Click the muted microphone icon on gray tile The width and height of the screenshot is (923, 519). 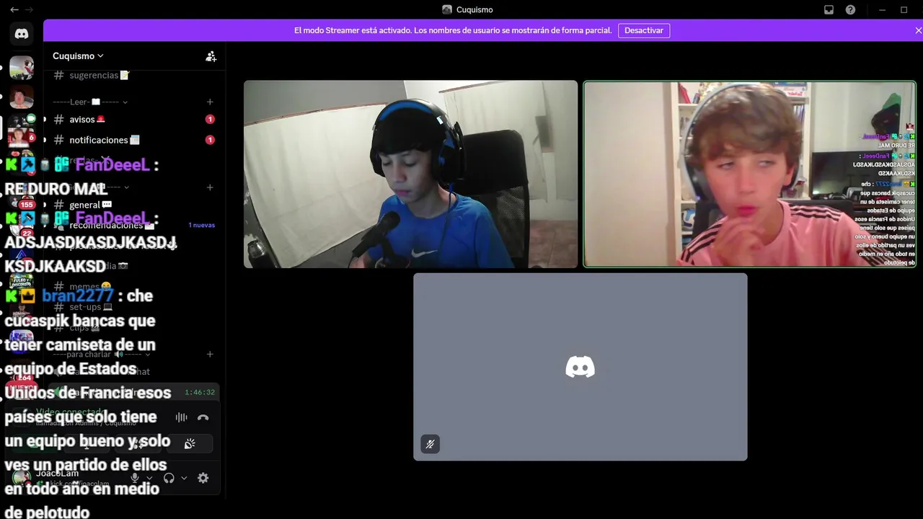[430, 444]
